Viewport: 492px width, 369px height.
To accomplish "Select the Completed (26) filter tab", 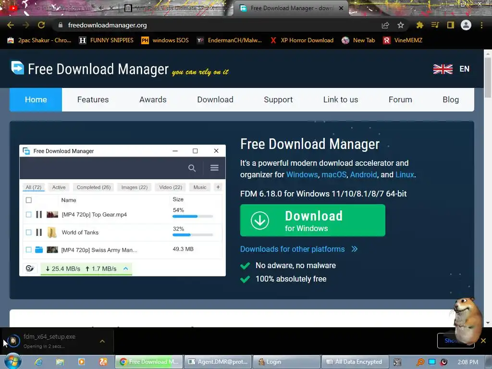I will [94, 187].
